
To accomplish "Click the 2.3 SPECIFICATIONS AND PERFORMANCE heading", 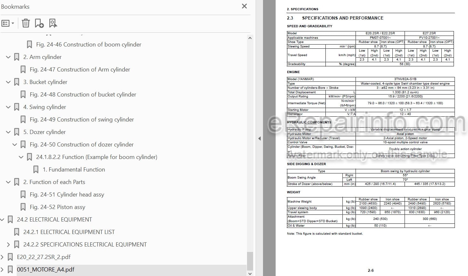I will (x=335, y=18).
